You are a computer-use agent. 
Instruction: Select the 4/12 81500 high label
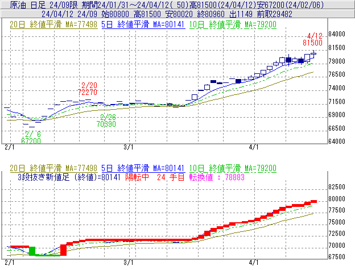[x=313, y=39]
